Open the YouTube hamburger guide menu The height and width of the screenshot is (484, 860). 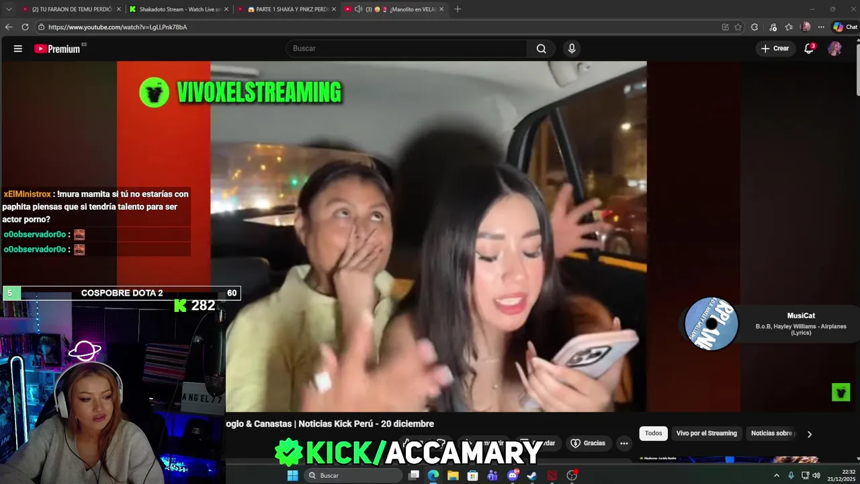[x=18, y=48]
